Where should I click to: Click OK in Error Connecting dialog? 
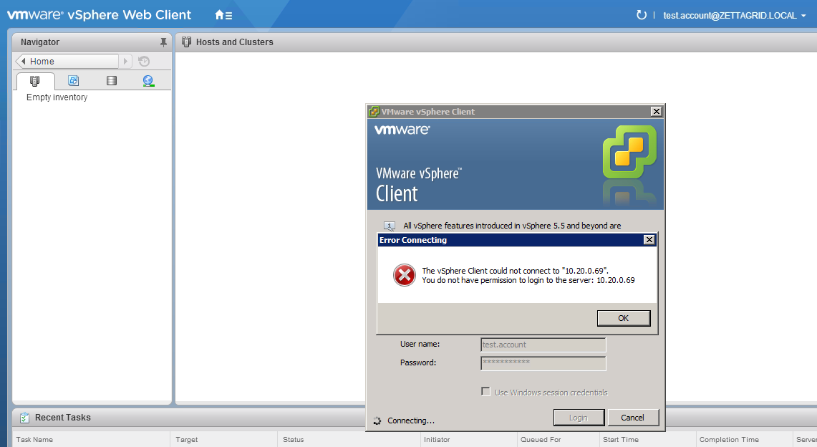pyautogui.click(x=624, y=318)
